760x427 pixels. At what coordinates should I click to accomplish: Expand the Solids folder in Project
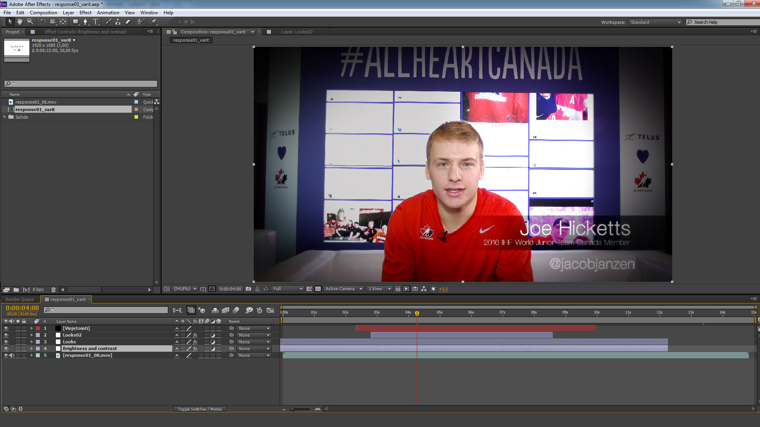(x=5, y=117)
